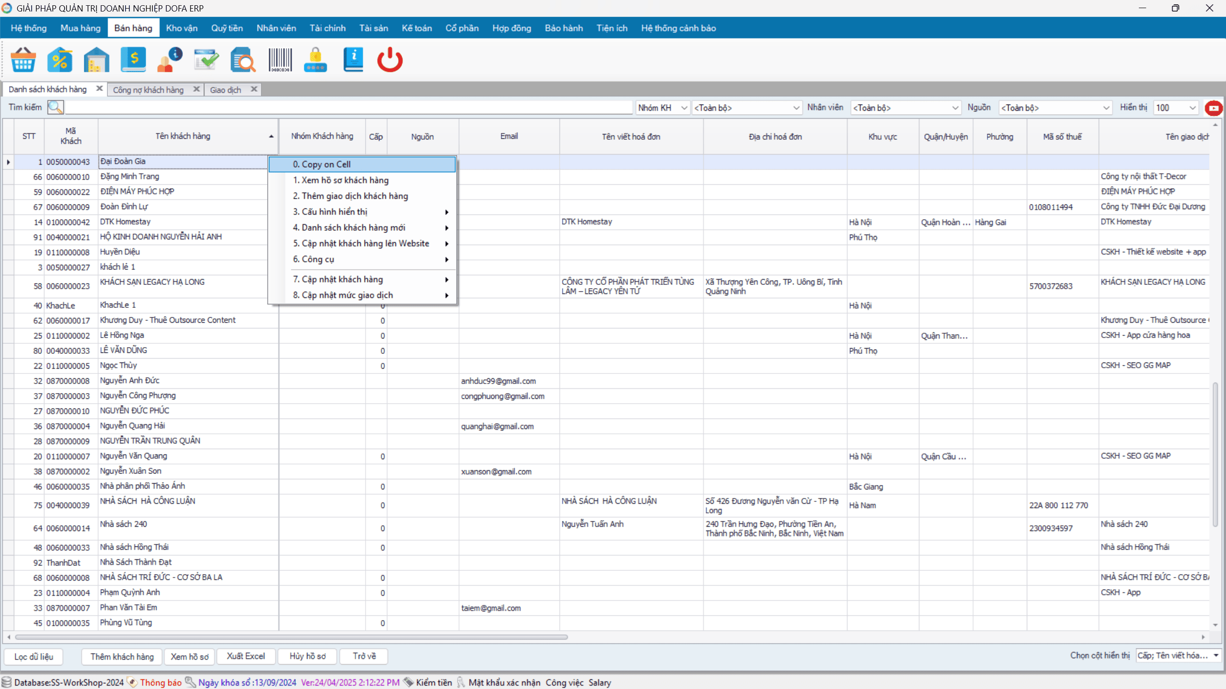Open the document search magnifier icon
Image resolution: width=1226 pixels, height=689 pixels.
(243, 60)
